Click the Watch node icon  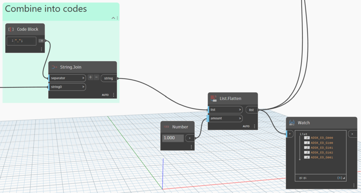pyautogui.click(x=292, y=123)
